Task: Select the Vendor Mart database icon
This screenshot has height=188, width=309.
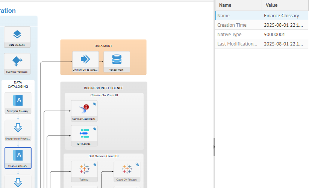Action: (117, 59)
